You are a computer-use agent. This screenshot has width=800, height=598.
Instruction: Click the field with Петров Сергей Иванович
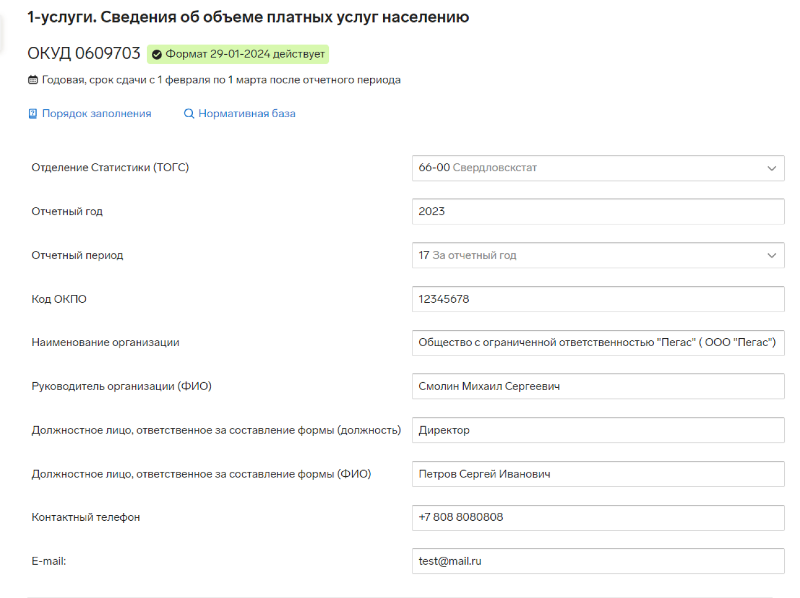coord(598,474)
